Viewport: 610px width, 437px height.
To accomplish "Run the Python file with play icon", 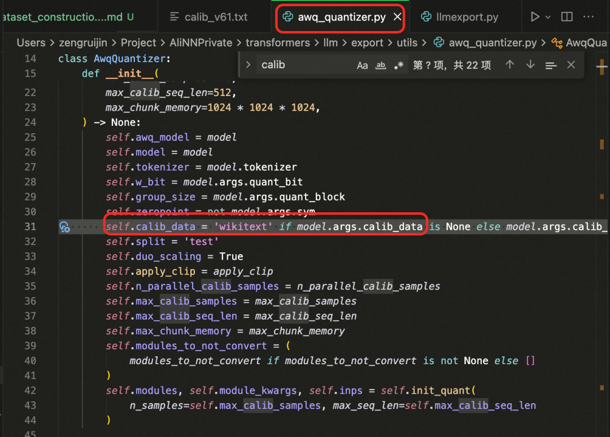I will coord(535,17).
